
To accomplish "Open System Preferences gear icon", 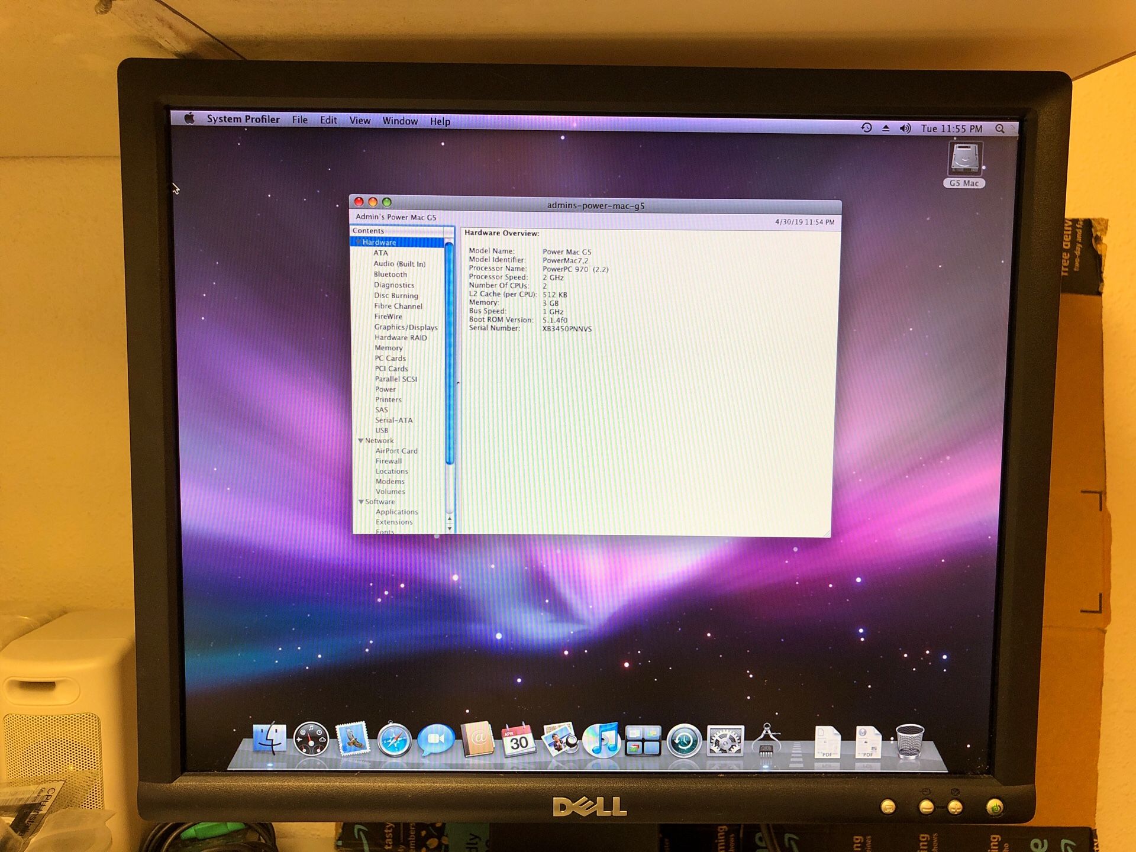I will coord(725,741).
